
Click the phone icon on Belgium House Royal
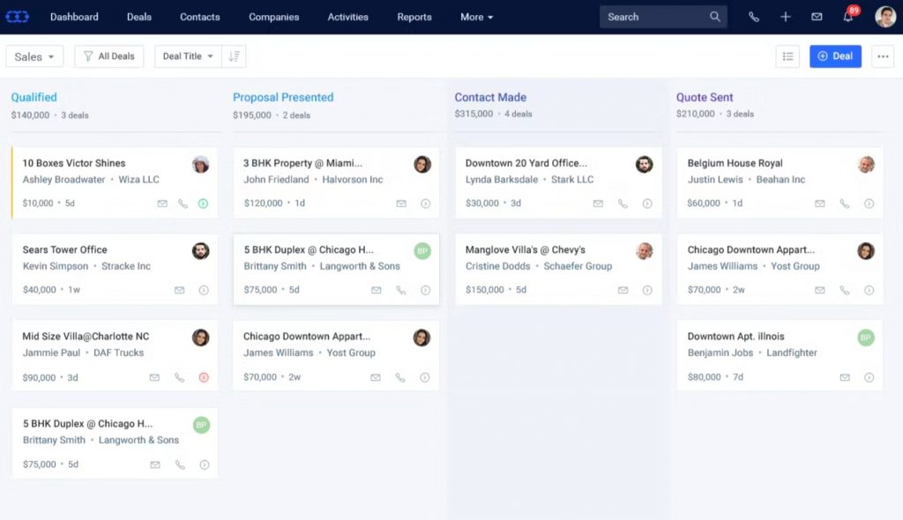point(844,204)
